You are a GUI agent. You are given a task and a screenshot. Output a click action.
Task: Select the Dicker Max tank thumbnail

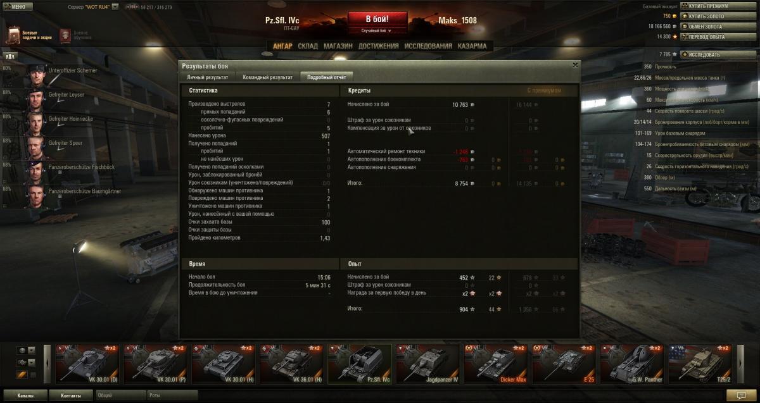(497, 364)
